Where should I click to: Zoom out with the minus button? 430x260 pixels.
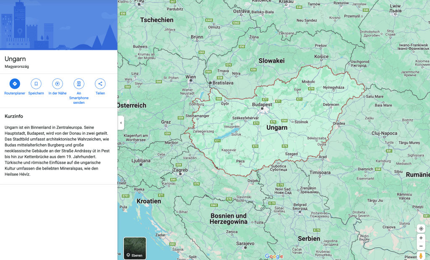421,246
